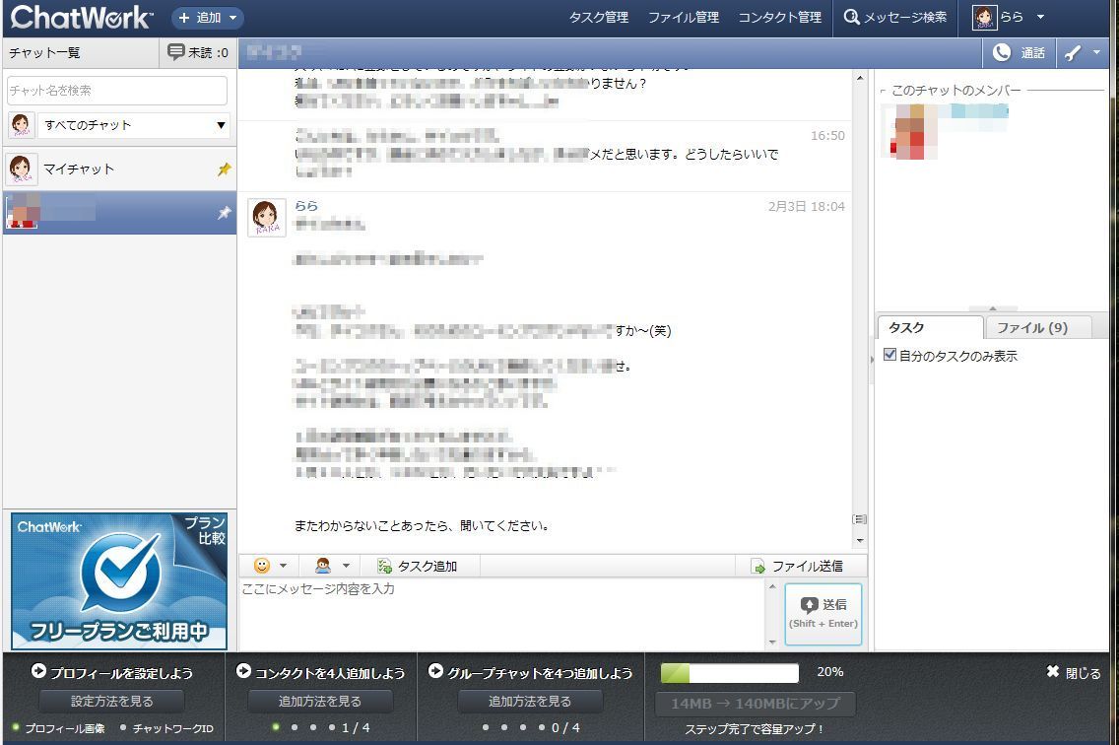
Task: Toggle pin on the selected chat room
Action: tap(224, 213)
